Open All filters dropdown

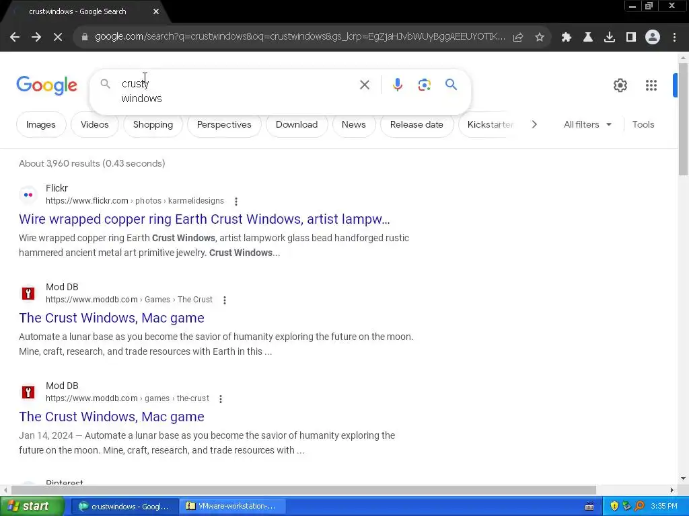pyautogui.click(x=587, y=124)
